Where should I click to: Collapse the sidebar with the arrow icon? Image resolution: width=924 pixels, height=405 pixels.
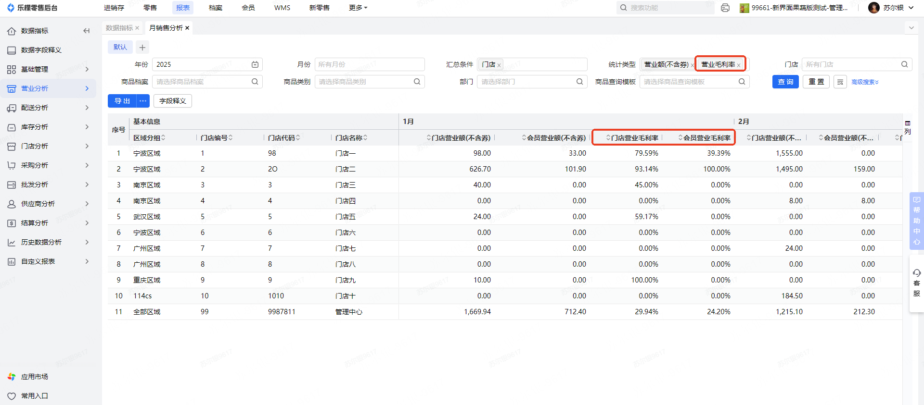87,31
